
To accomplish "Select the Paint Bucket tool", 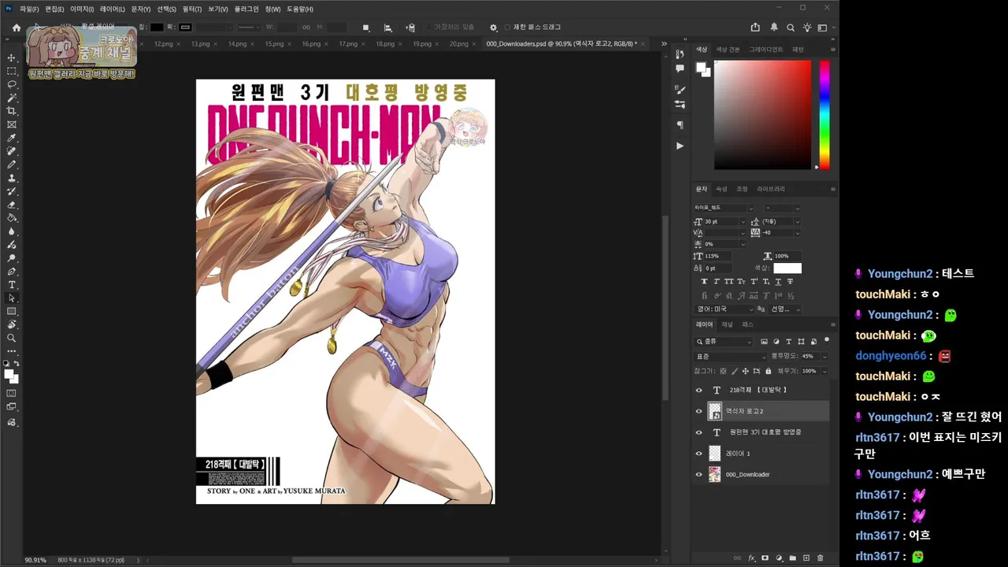I will click(12, 218).
